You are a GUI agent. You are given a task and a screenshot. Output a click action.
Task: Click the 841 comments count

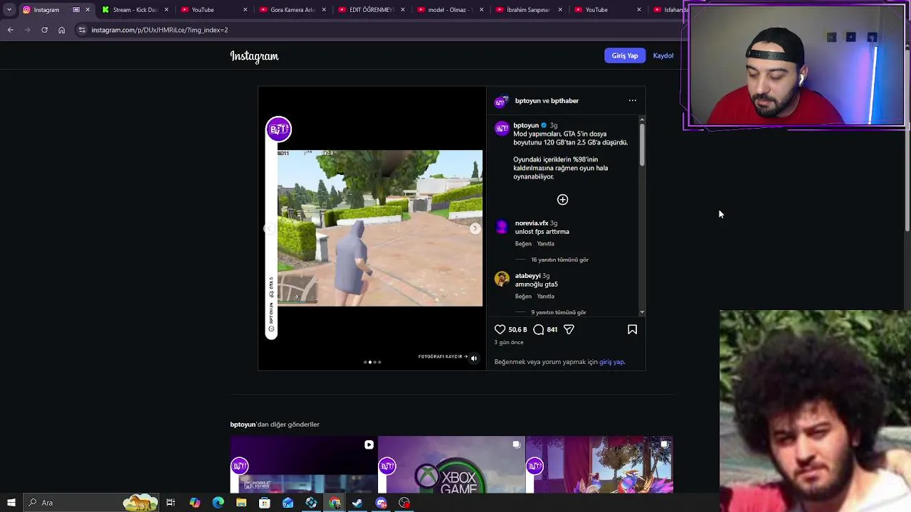click(552, 330)
